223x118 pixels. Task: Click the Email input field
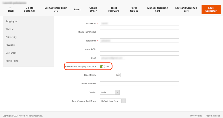(139, 58)
